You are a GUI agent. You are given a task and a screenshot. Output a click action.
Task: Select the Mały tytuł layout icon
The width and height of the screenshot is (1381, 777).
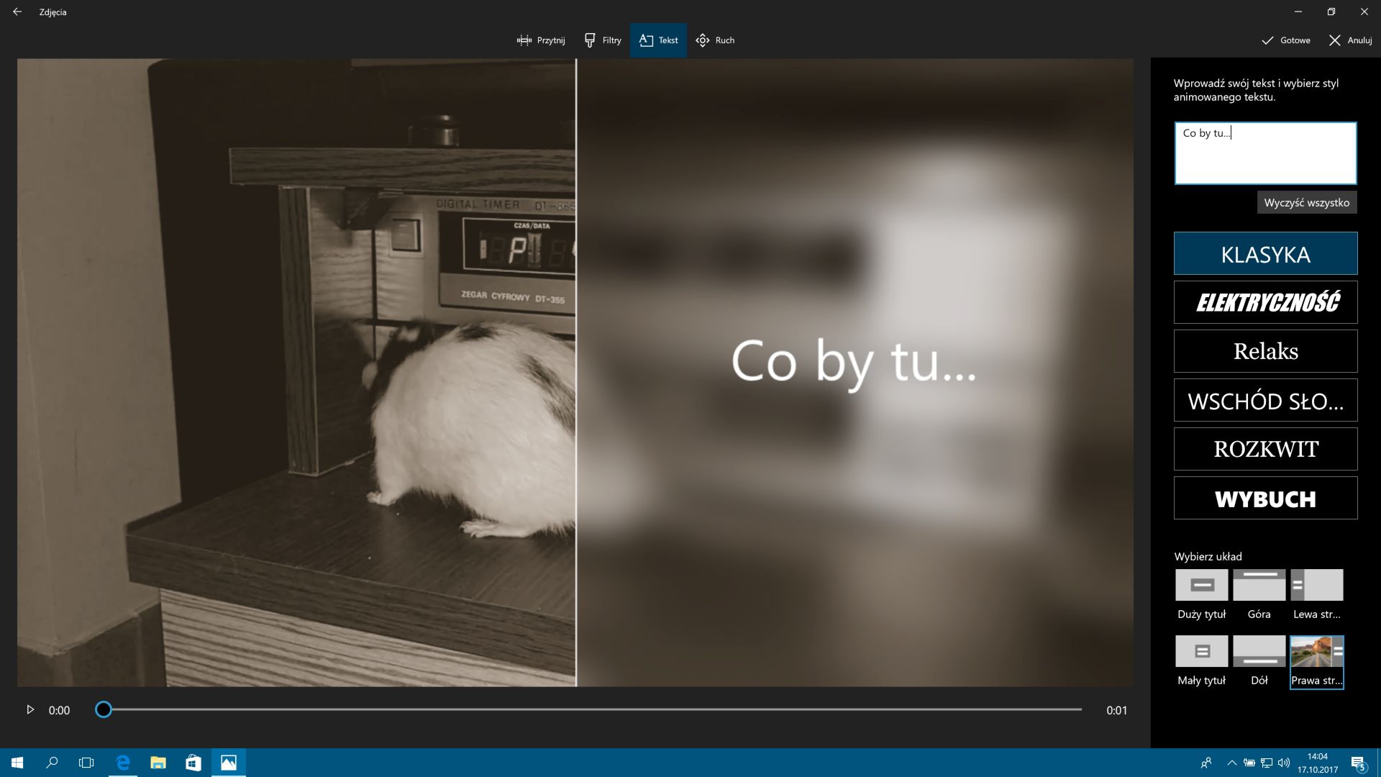(x=1201, y=651)
